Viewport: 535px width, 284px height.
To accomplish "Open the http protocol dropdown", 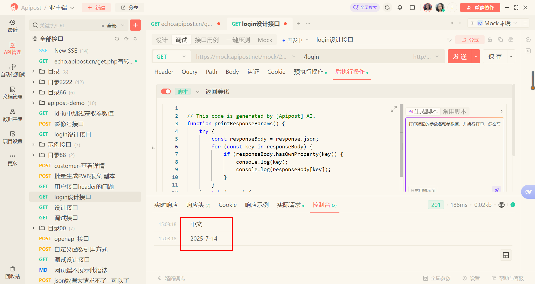I will pyautogui.click(x=426, y=57).
